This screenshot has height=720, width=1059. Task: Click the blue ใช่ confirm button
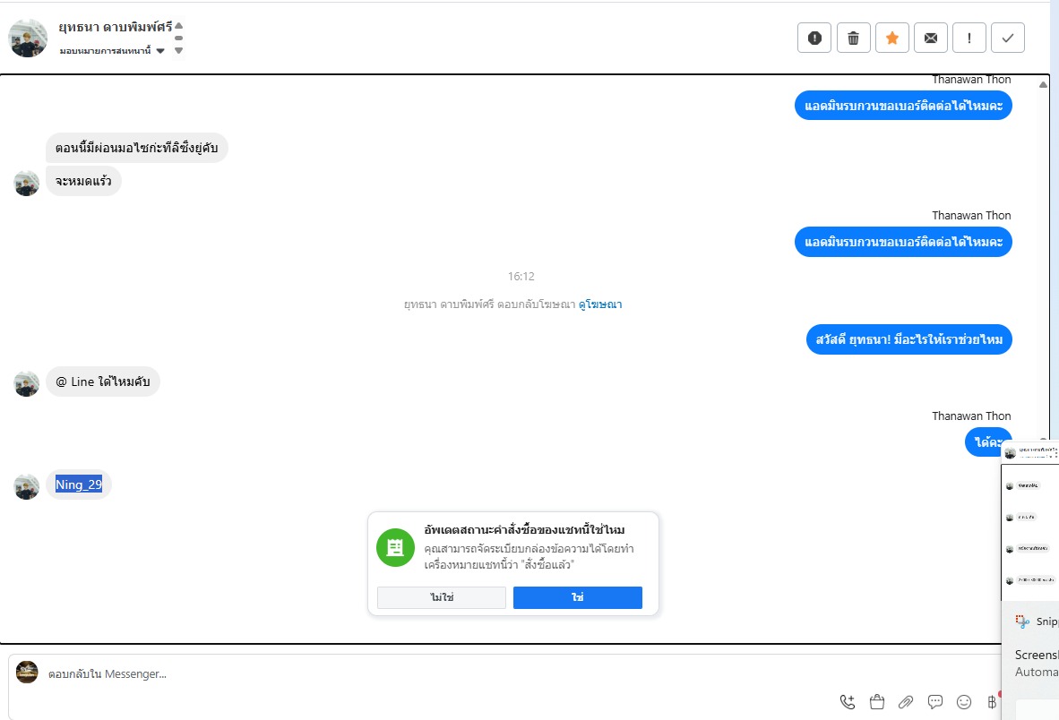(x=578, y=597)
